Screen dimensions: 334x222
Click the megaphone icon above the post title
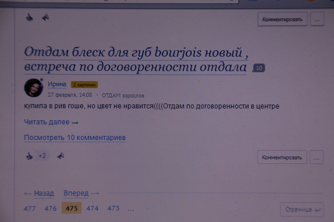(x=45, y=18)
